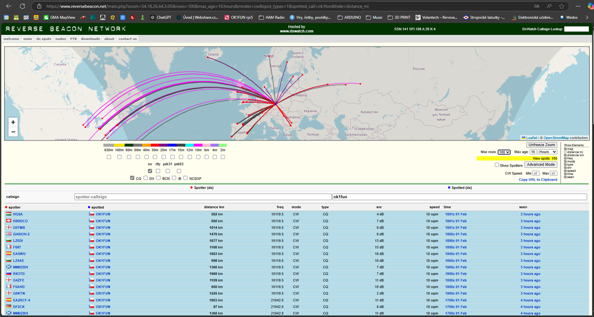Screen dimensions: 594x317
Task: Click the magenta 10m band color swatch
Action: (x=198, y=145)
